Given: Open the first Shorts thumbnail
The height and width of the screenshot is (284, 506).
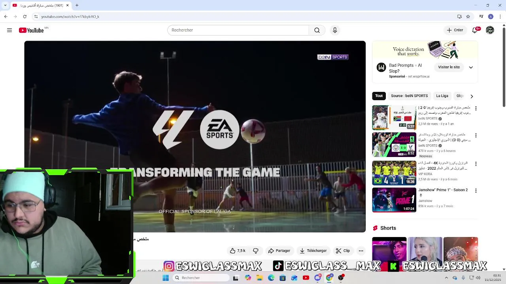Looking at the screenshot, I should pos(389,248).
